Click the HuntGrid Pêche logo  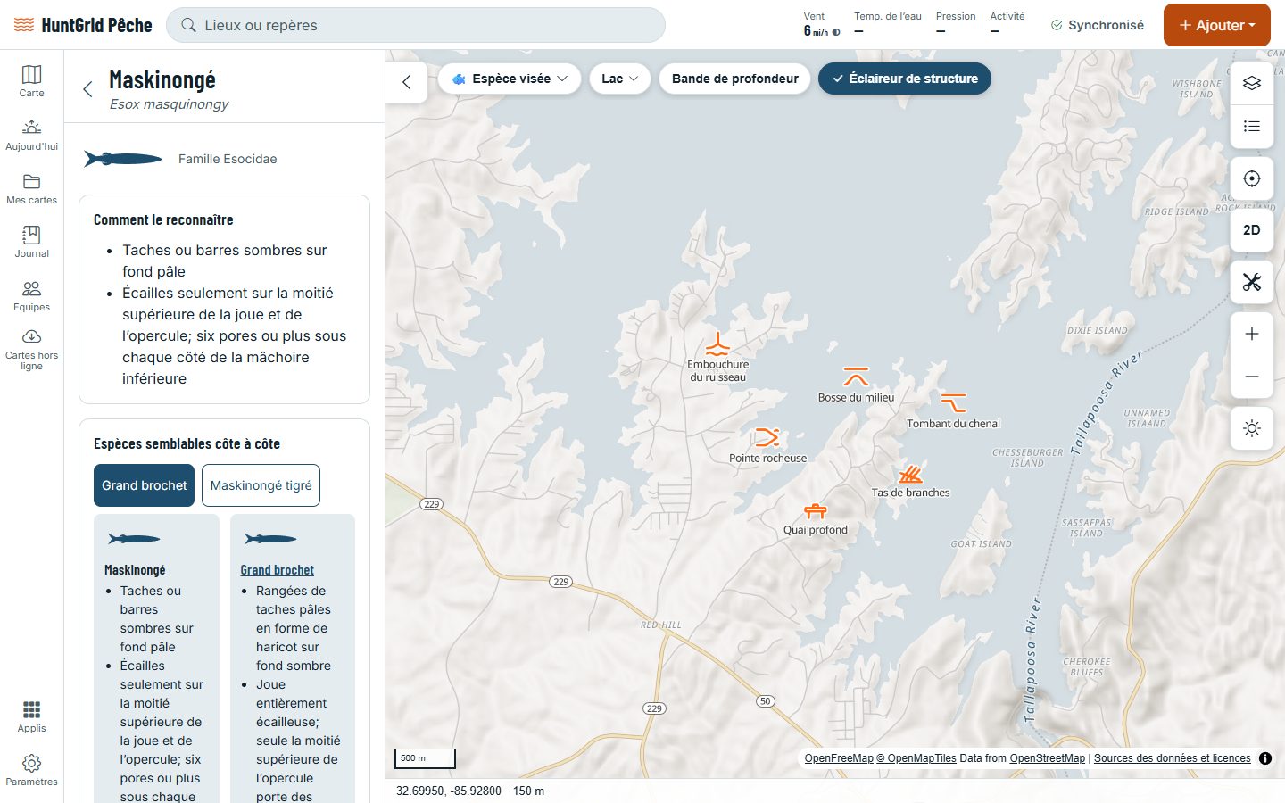pos(83,25)
